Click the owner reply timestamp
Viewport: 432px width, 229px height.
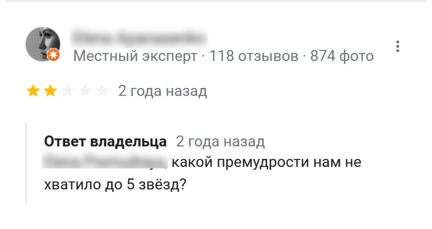(x=221, y=142)
